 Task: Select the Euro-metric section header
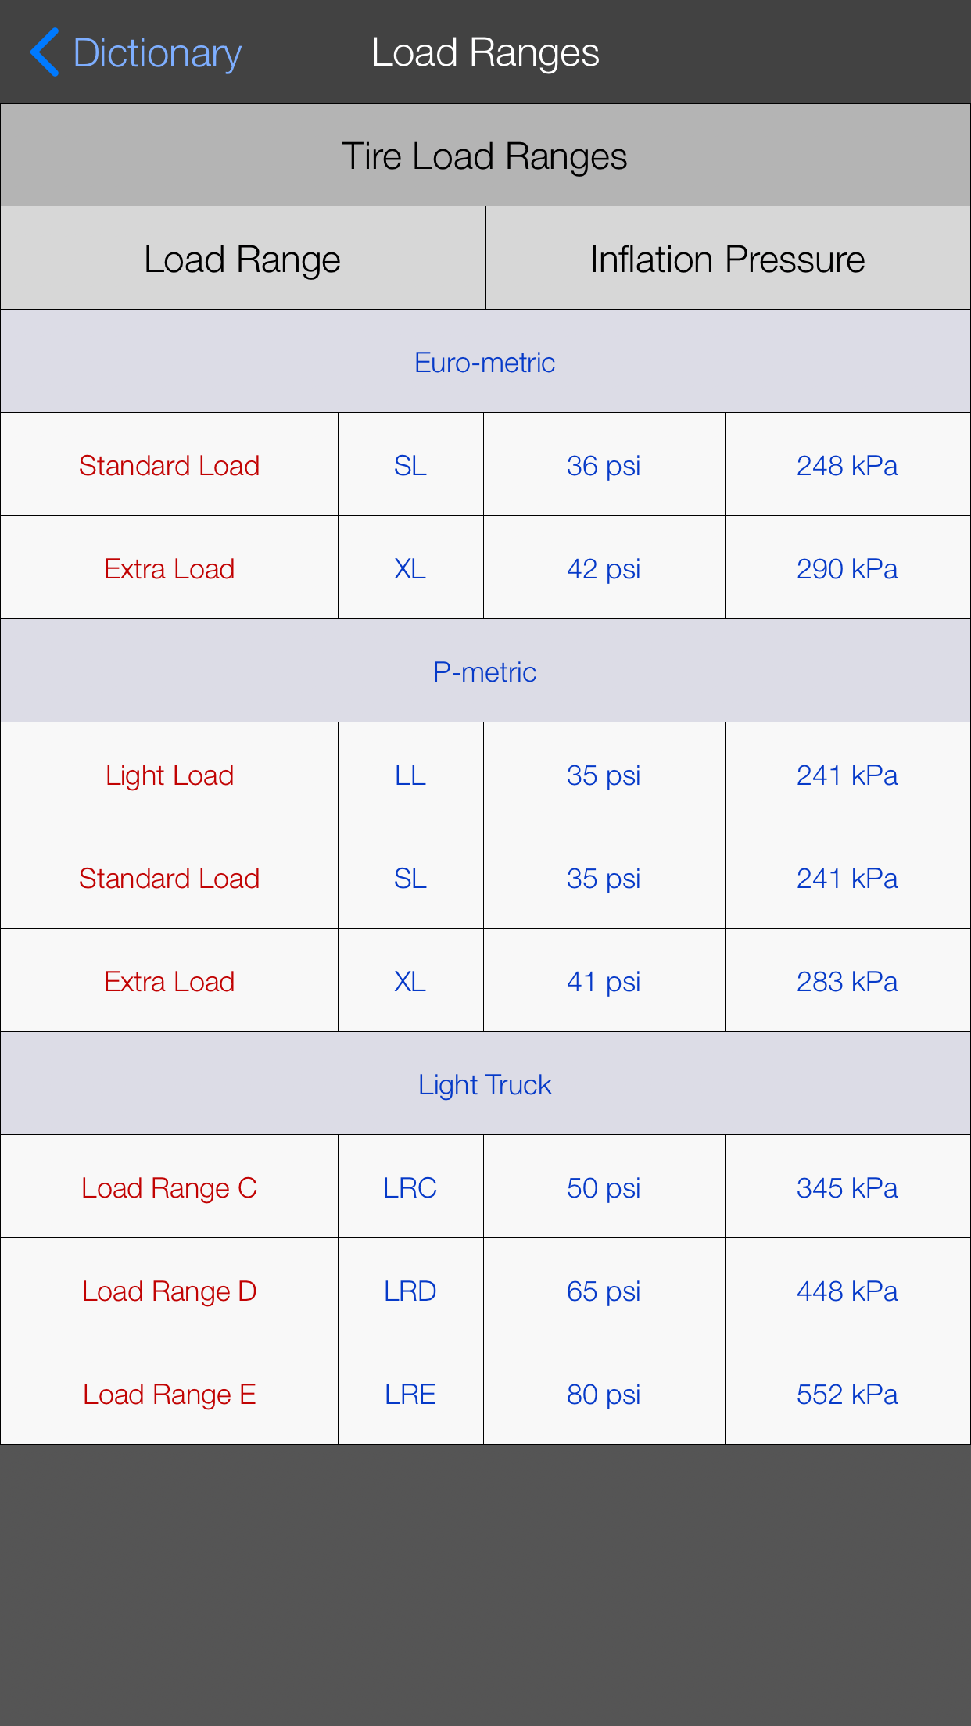tap(485, 360)
